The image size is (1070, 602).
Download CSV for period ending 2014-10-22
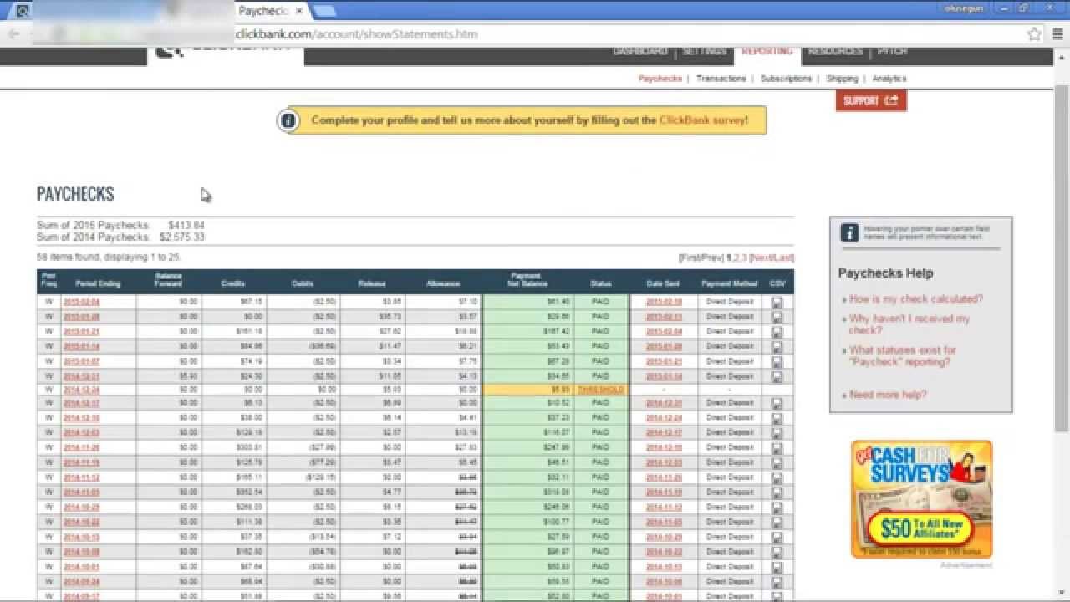tap(777, 523)
